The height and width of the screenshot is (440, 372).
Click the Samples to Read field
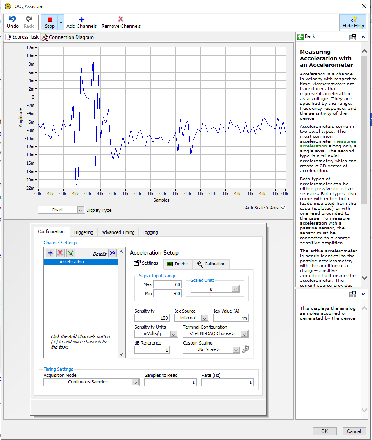pyautogui.click(x=170, y=382)
